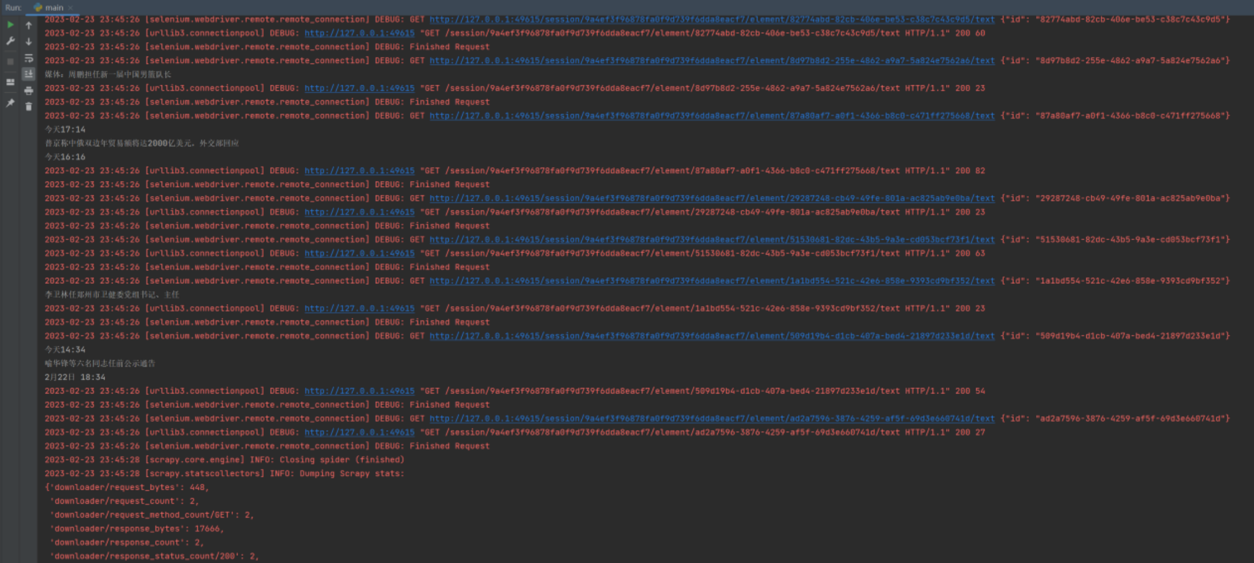The width and height of the screenshot is (1254, 563).
Task: Close the main run tab
Action: 71,7
